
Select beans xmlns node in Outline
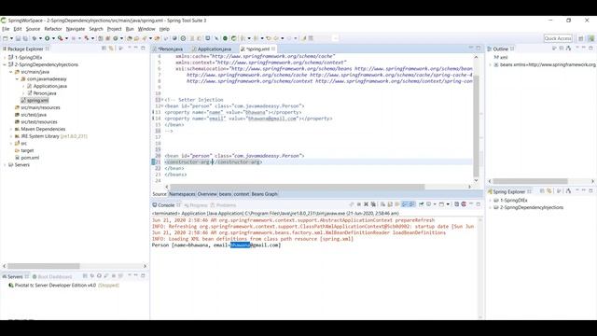pyautogui.click(x=548, y=64)
